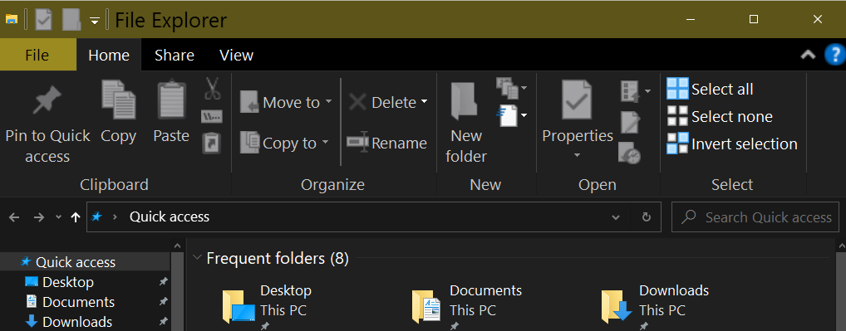
Task: Switch to the View ribbon tab
Action: (236, 55)
